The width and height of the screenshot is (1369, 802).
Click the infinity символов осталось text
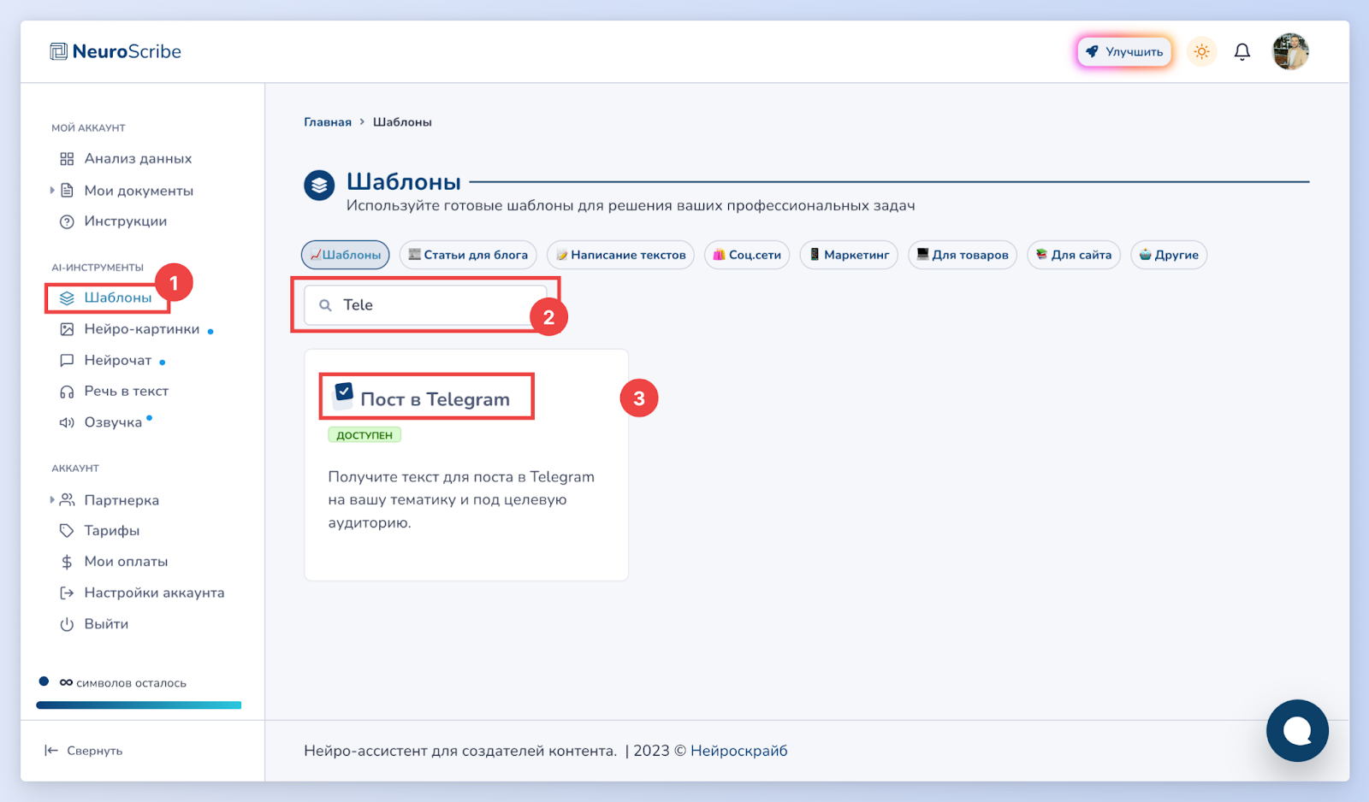(122, 682)
